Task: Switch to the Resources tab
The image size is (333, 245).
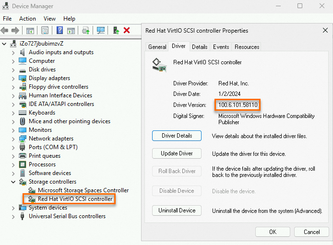Action: click(x=247, y=47)
